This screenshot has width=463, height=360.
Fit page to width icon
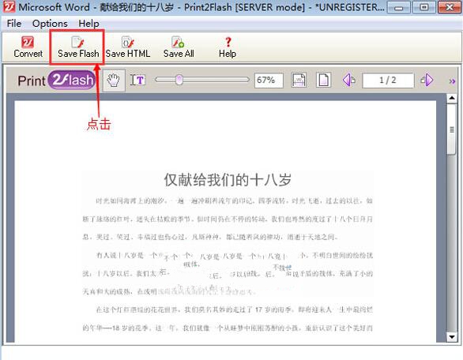[x=299, y=80]
